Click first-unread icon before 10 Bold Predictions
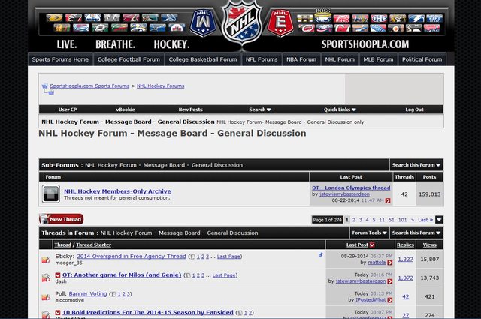Image resolution: width=481 pixels, height=319 pixels. (58, 312)
